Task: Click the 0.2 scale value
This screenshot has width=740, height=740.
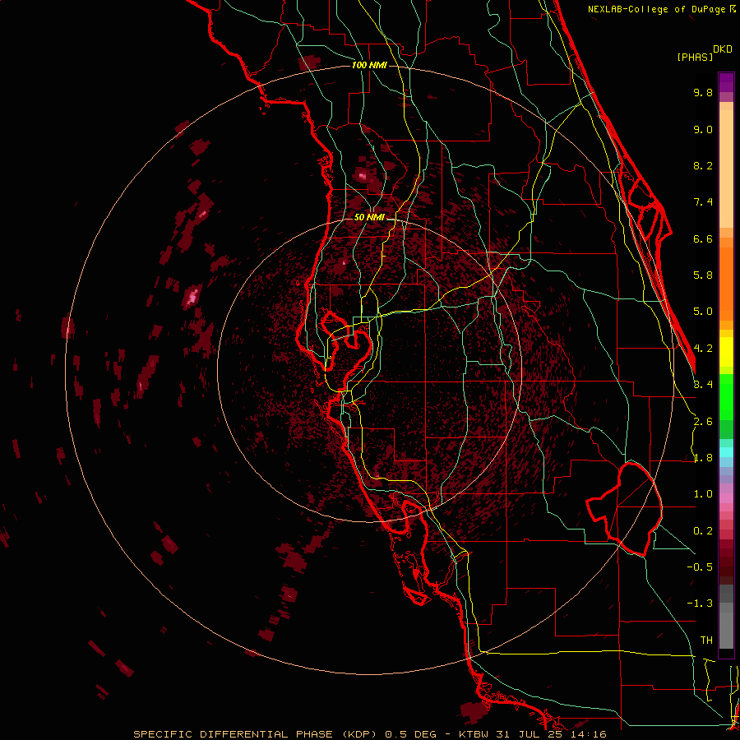Action: [x=703, y=531]
